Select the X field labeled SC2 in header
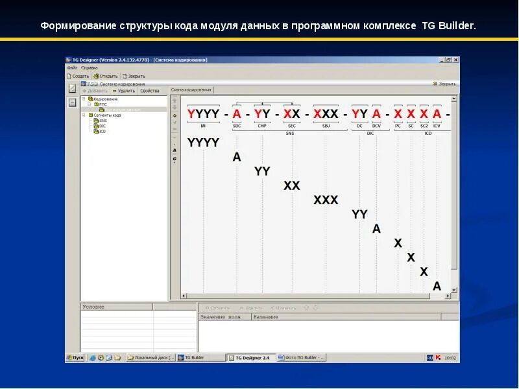 pos(424,114)
